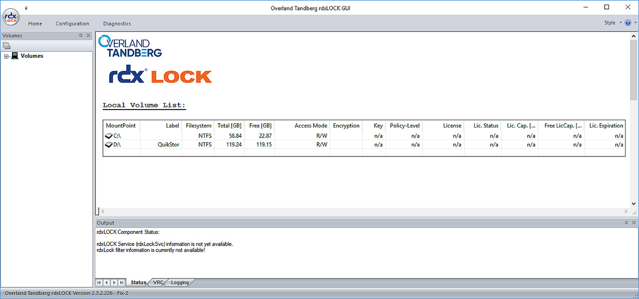The width and height of the screenshot is (639, 299).
Task: Click the MountPoint column header
Action: [121, 126]
